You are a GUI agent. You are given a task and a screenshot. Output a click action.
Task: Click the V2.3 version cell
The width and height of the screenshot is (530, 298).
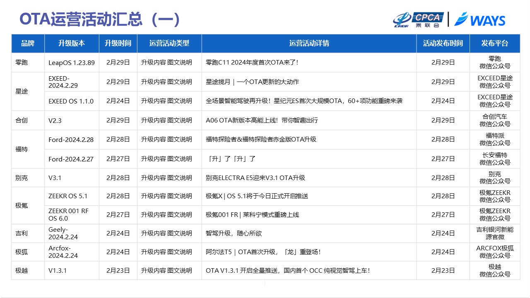pos(72,120)
